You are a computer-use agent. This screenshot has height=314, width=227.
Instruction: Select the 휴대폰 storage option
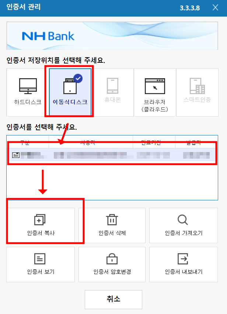(112, 92)
